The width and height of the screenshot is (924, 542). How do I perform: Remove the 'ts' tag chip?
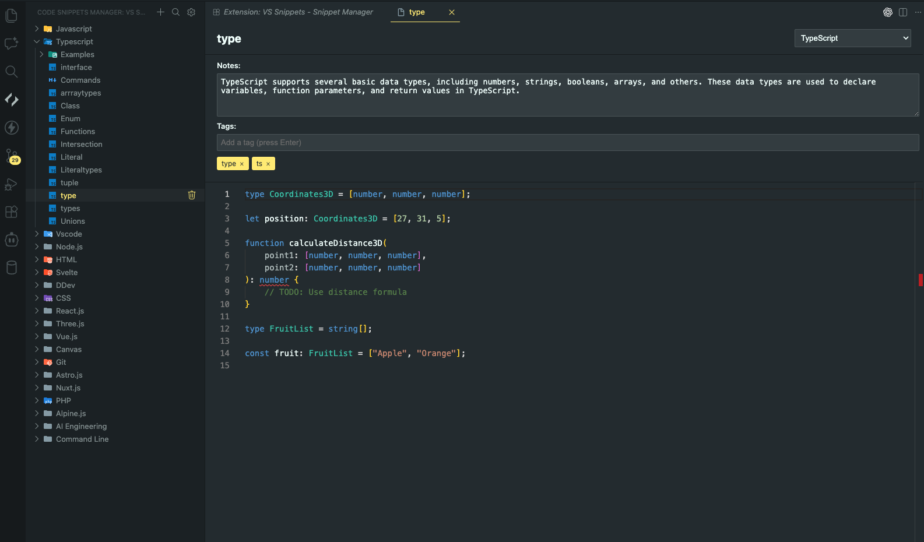[x=268, y=164]
